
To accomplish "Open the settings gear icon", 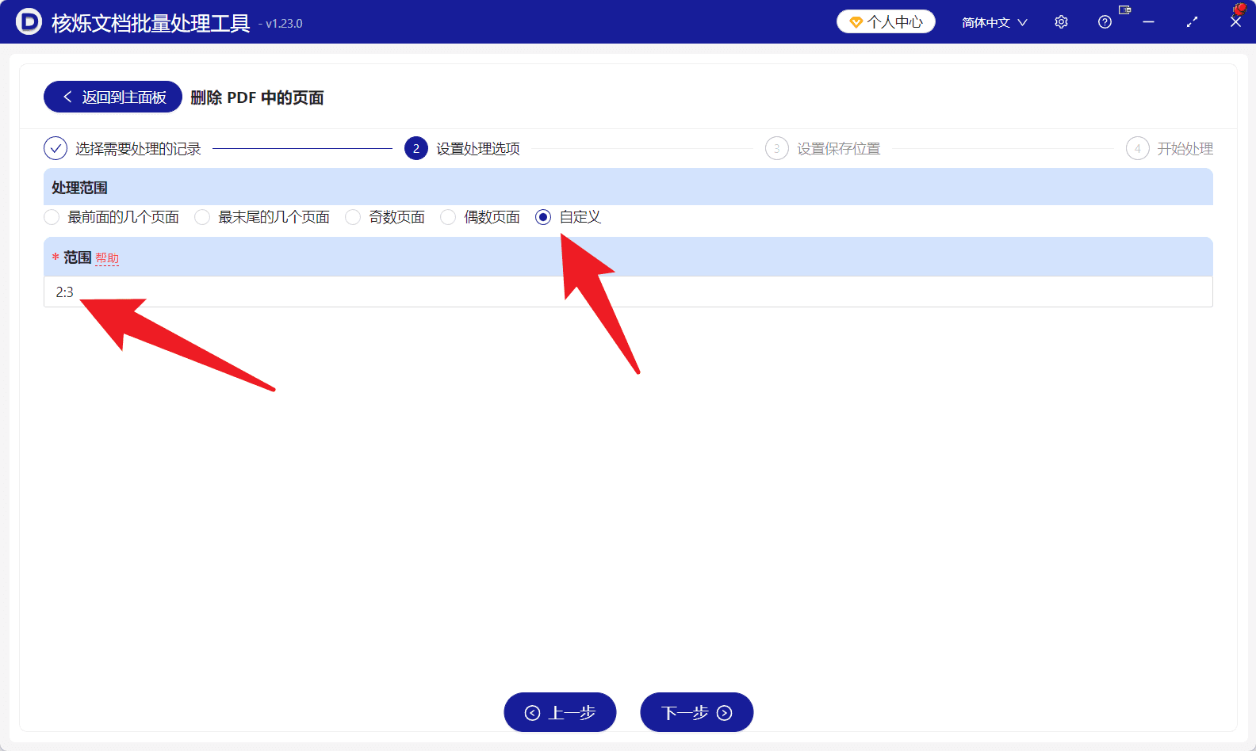I will point(1061,22).
